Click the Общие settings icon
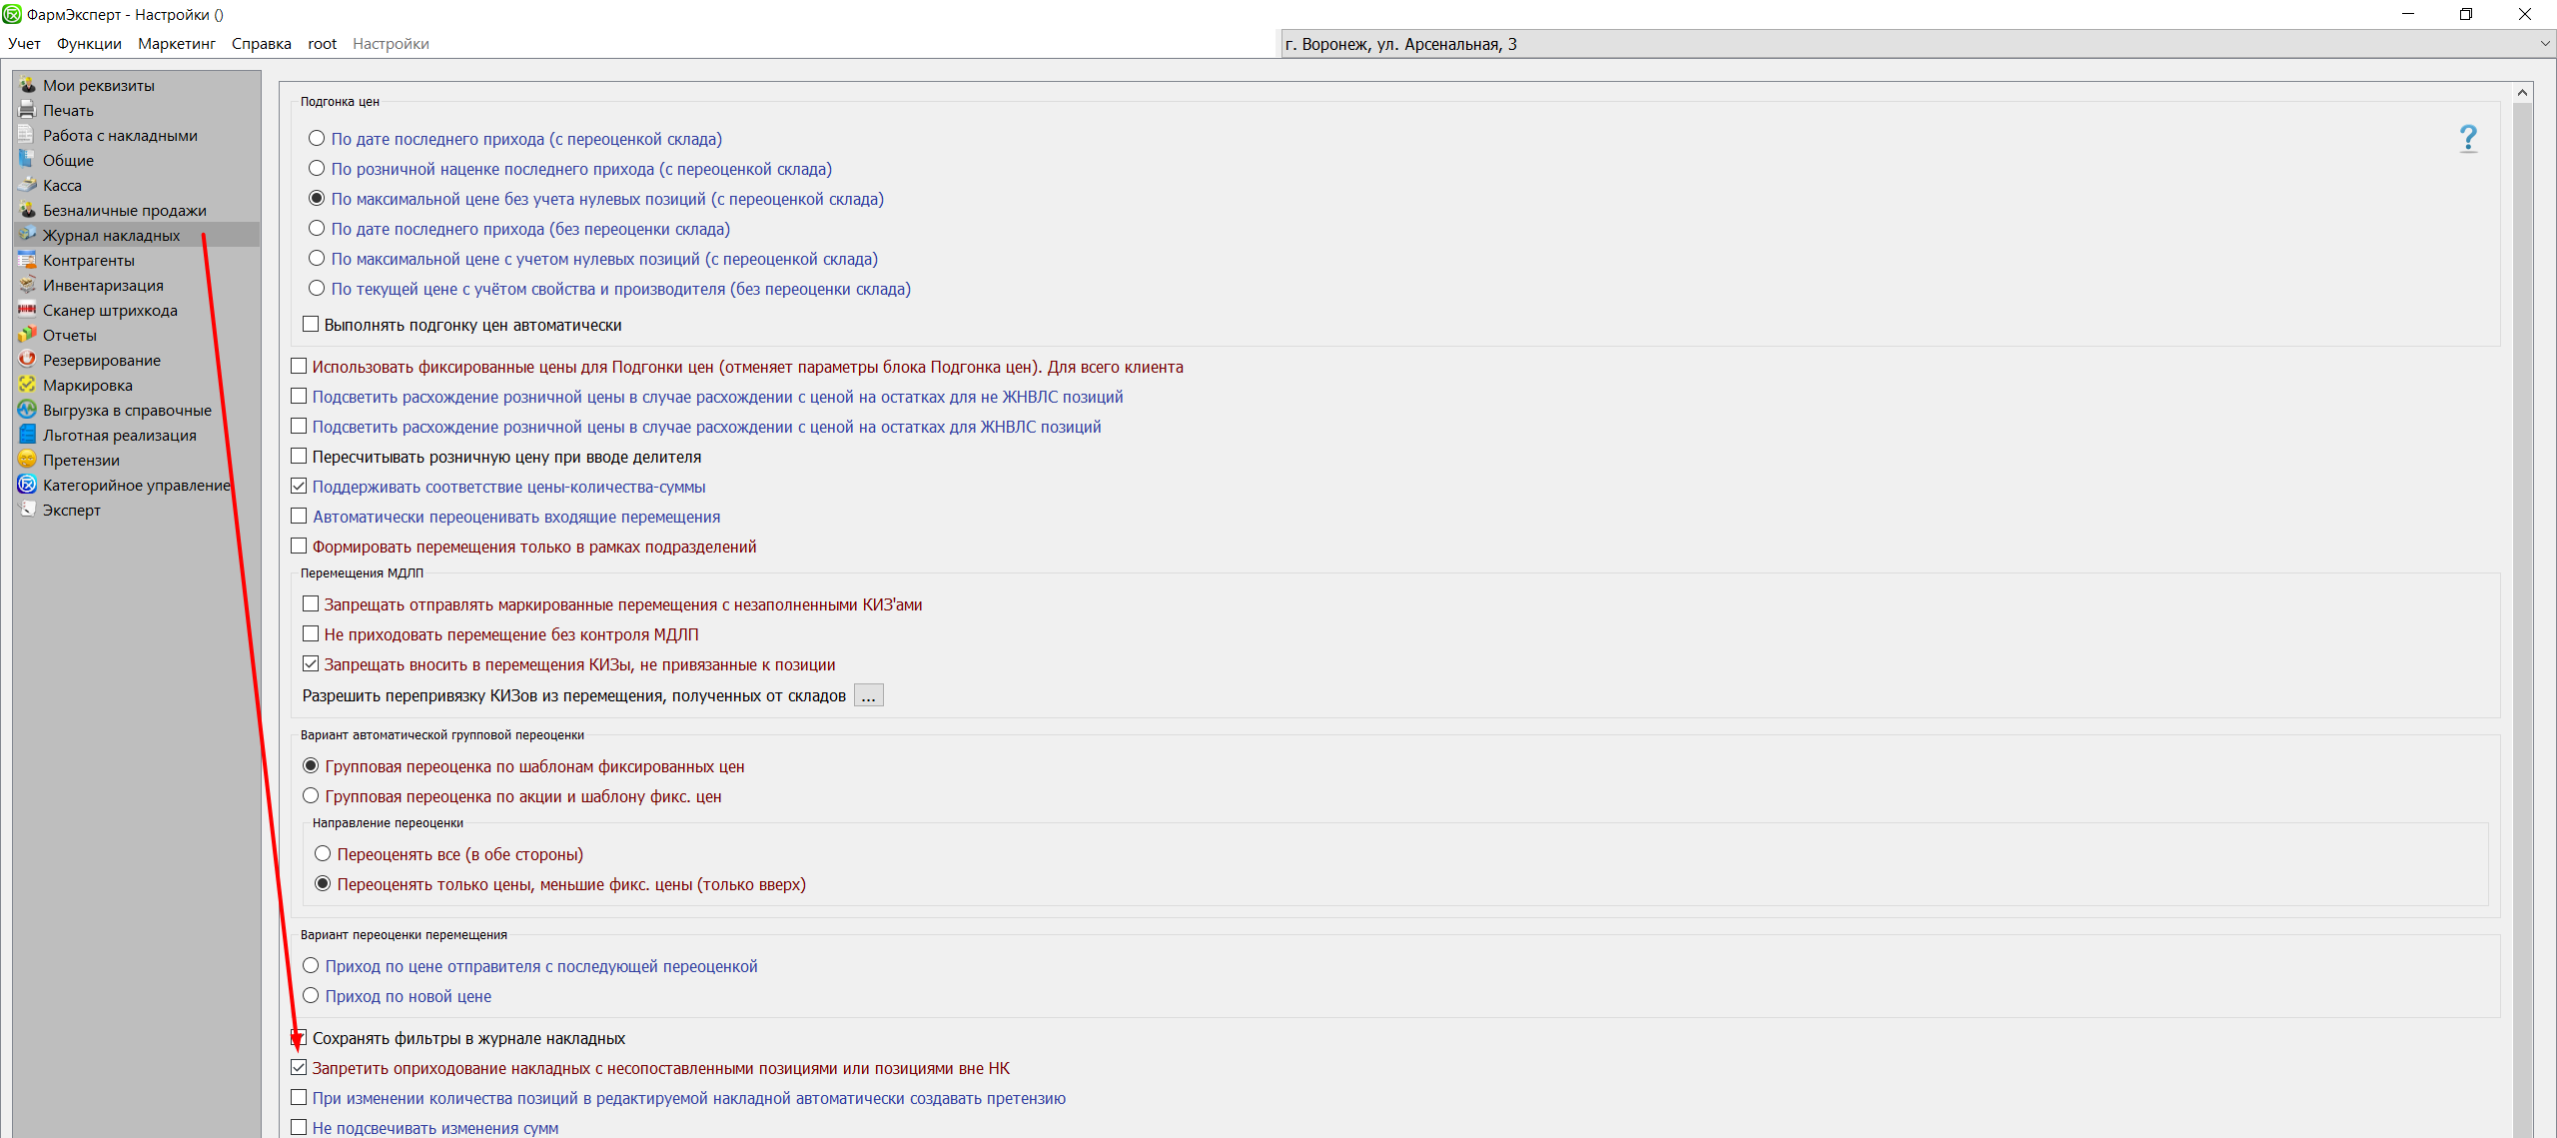 click(27, 160)
